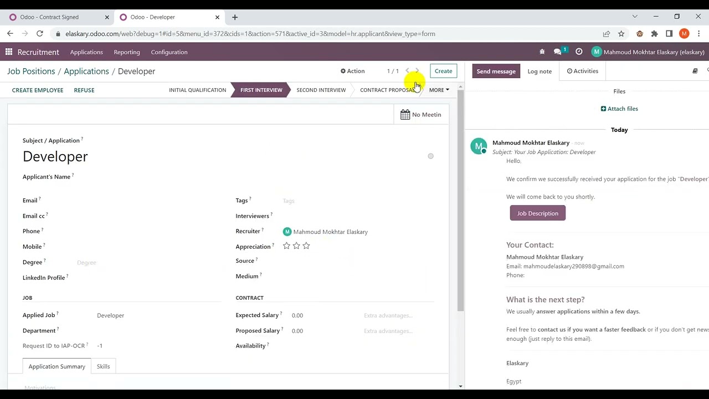Schedule Activities in chatter
The height and width of the screenshot is (399, 709).
click(582, 71)
